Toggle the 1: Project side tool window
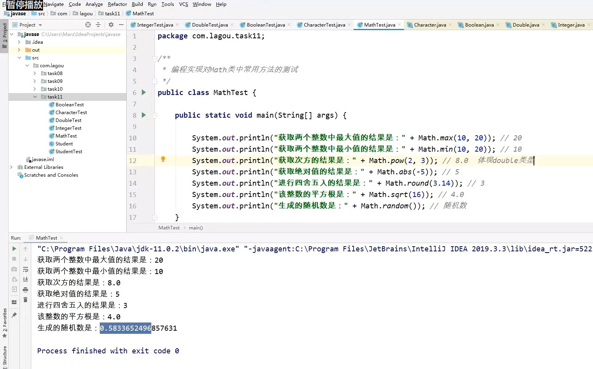This screenshot has width=593, height=369. pyautogui.click(x=4, y=36)
